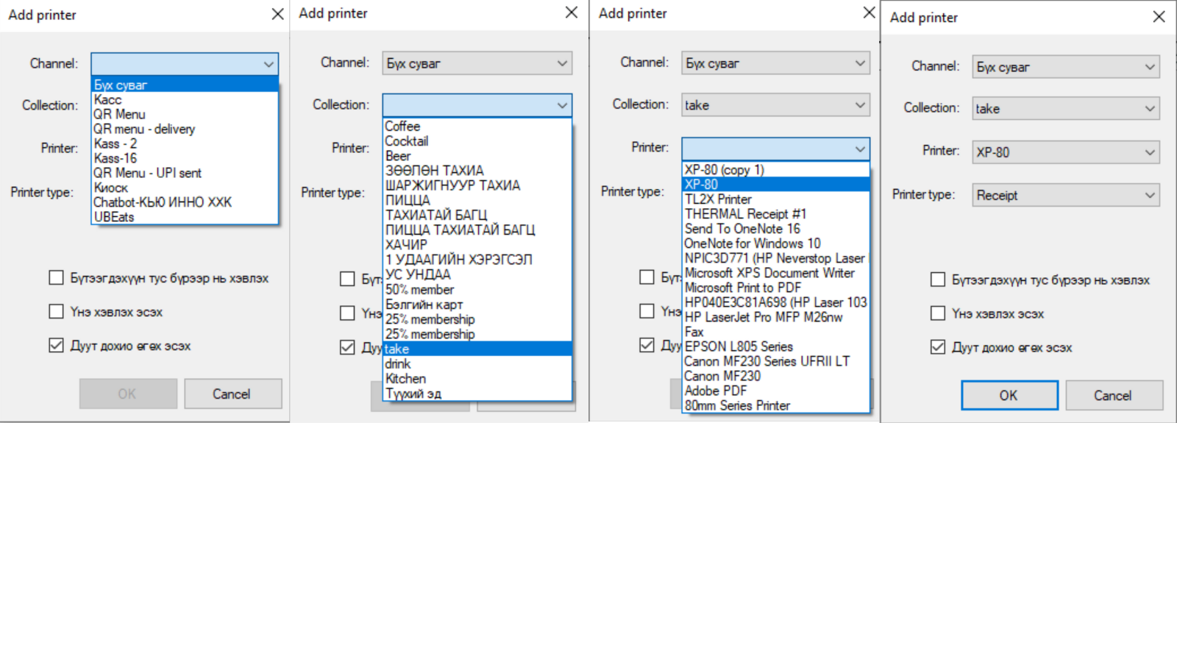This screenshot has width=1177, height=662.
Task: Click the blue-outlined enabled OK button
Action: tap(1009, 395)
